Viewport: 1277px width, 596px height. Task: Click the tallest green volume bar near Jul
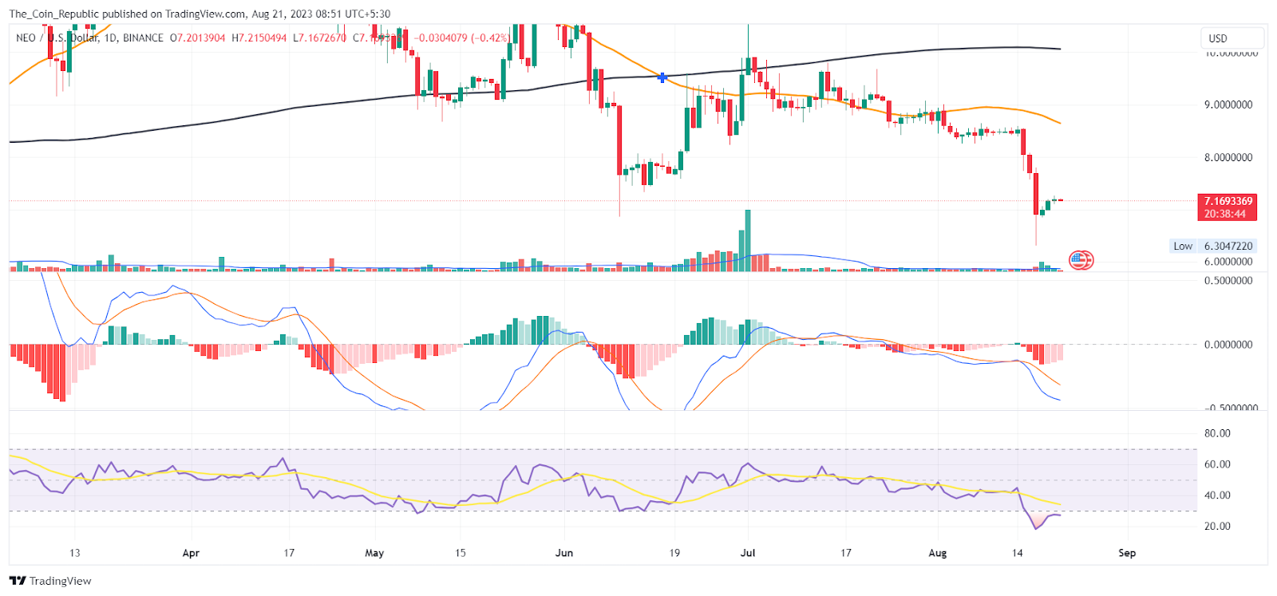click(x=748, y=240)
